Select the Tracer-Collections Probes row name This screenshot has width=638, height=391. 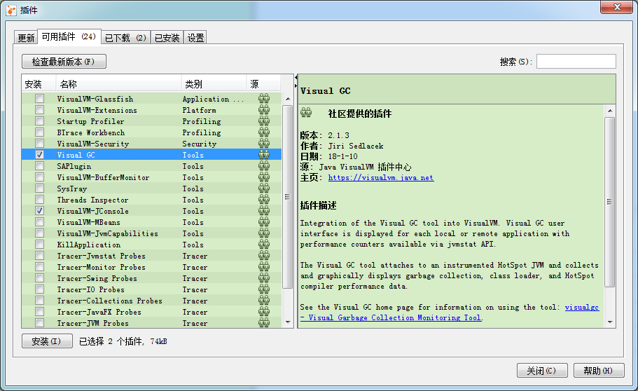[x=109, y=301]
